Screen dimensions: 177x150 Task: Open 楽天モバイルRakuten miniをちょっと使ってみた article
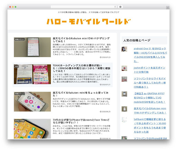(x=81, y=94)
